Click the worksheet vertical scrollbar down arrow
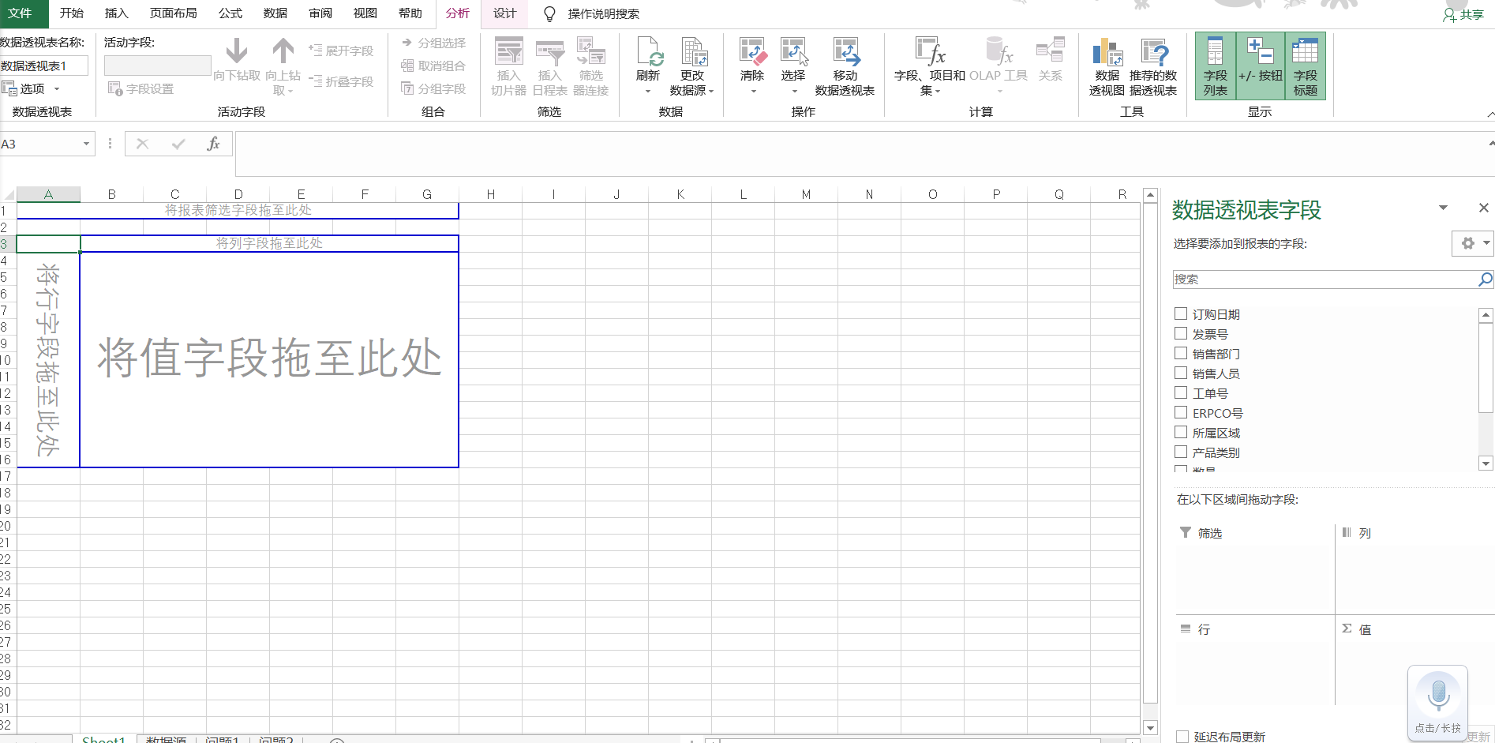 [1150, 728]
